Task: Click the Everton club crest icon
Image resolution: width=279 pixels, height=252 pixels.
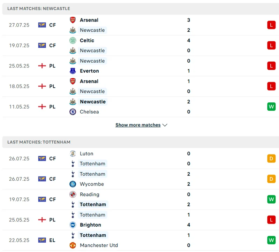Action: point(73,71)
